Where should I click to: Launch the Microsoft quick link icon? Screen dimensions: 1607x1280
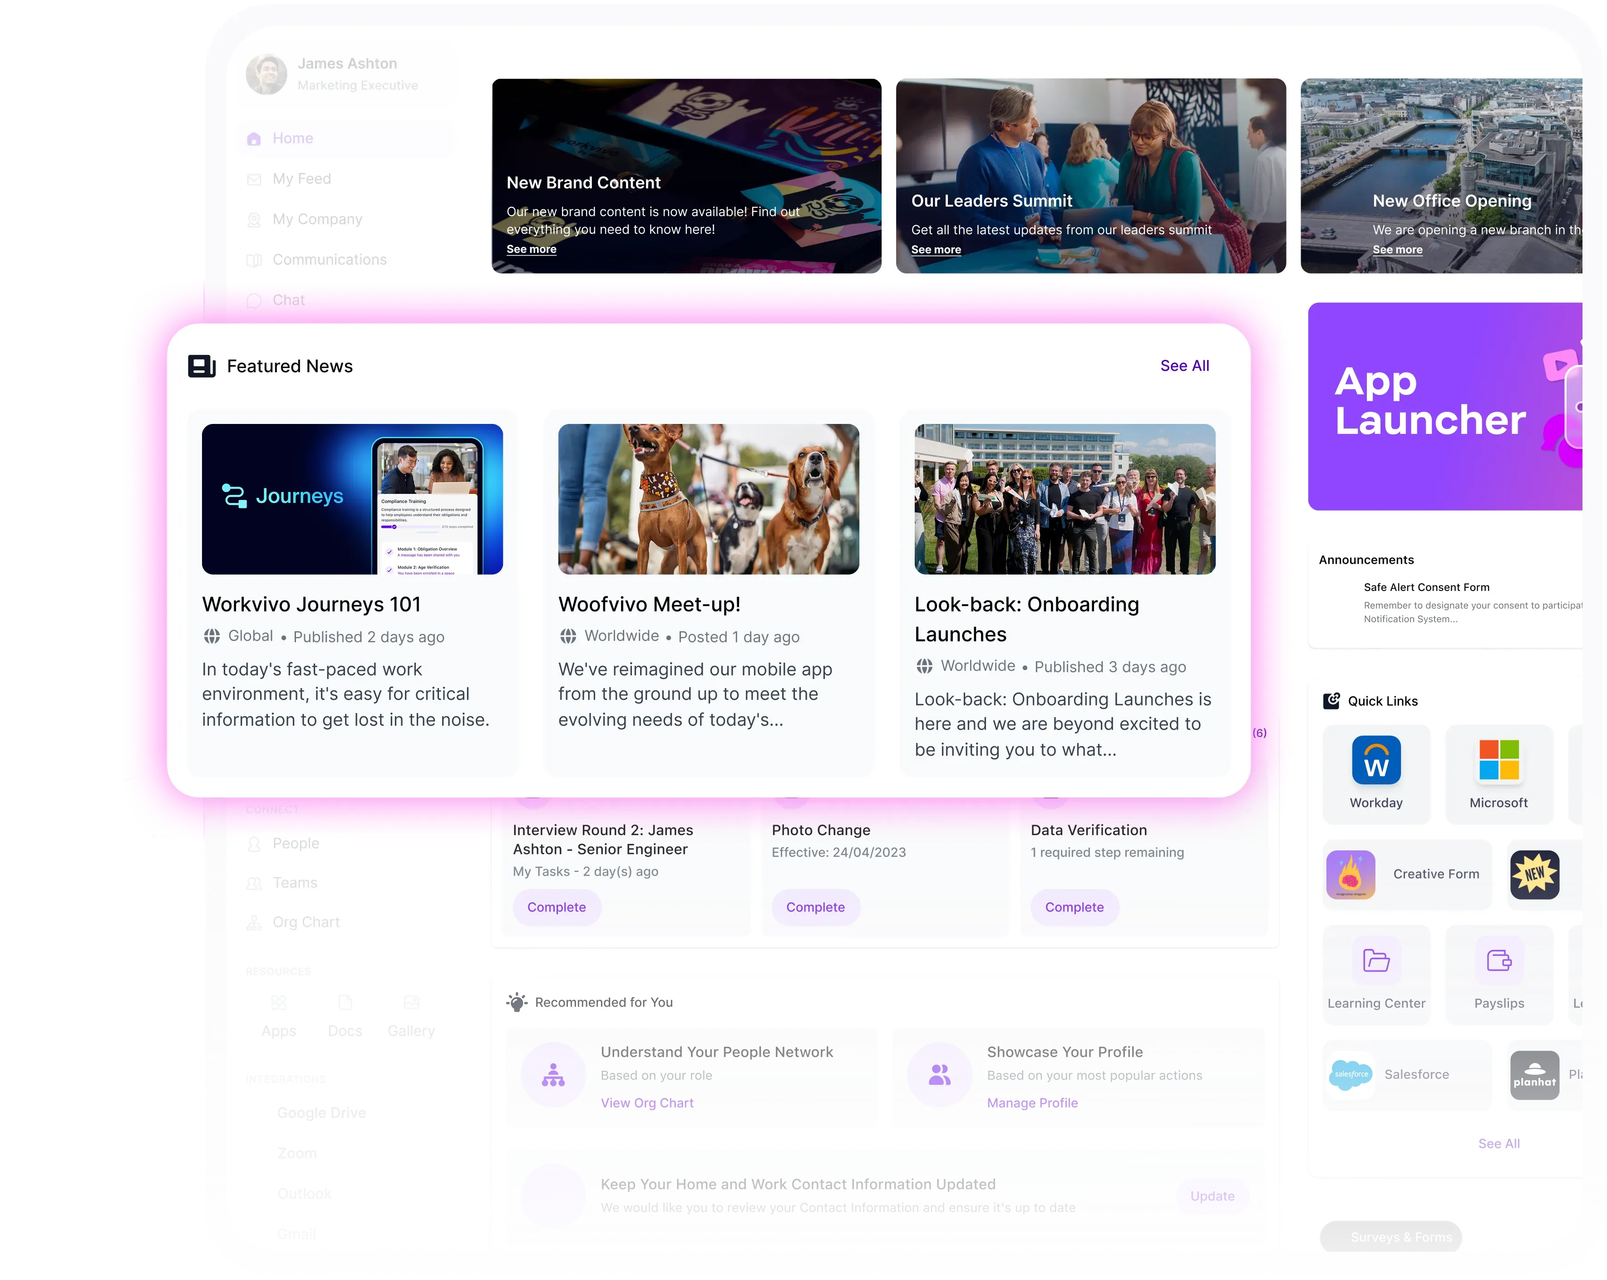(1498, 760)
